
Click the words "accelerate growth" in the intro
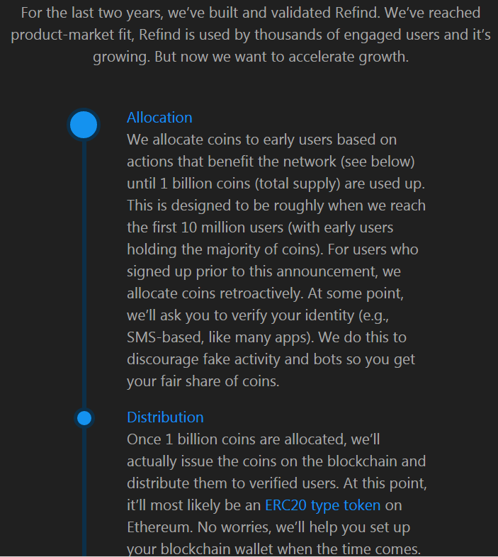point(348,57)
